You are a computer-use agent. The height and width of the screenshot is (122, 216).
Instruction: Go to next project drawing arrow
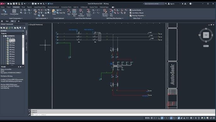point(41,4)
